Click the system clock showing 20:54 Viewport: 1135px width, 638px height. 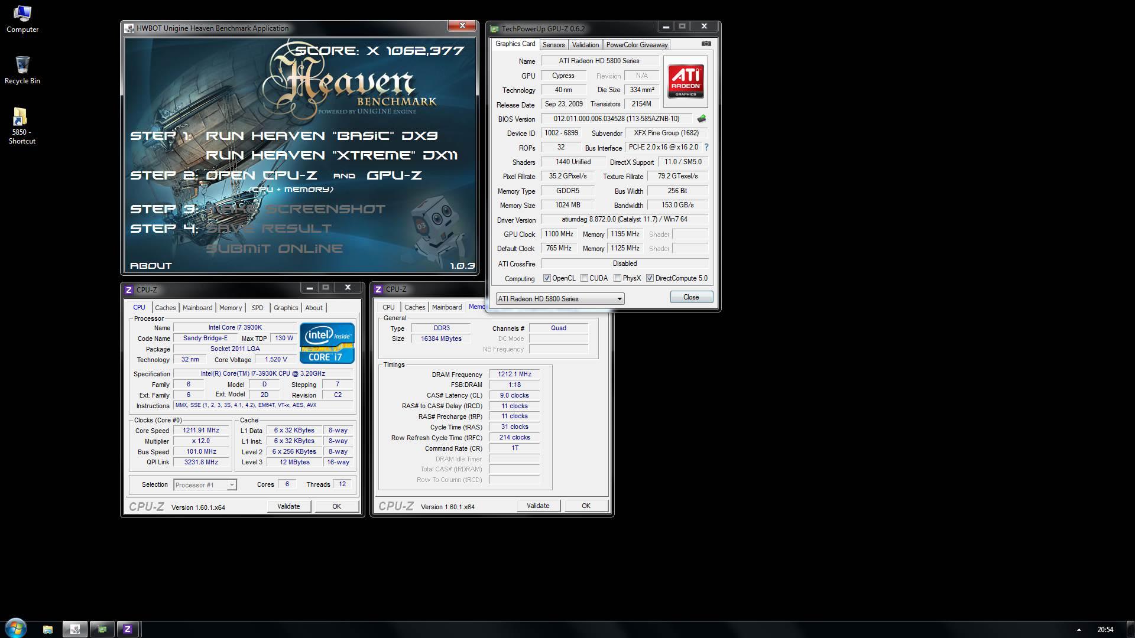click(x=1105, y=630)
